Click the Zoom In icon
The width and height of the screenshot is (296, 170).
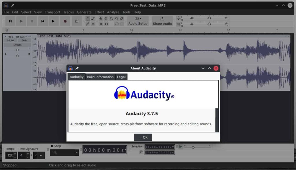coord(101,18)
